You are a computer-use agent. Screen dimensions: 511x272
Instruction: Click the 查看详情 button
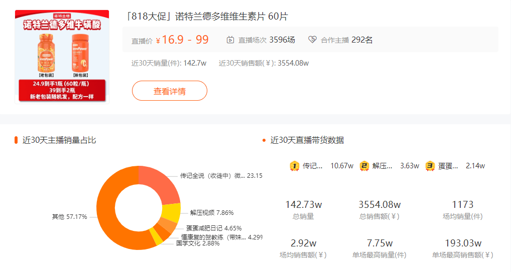click(x=170, y=91)
